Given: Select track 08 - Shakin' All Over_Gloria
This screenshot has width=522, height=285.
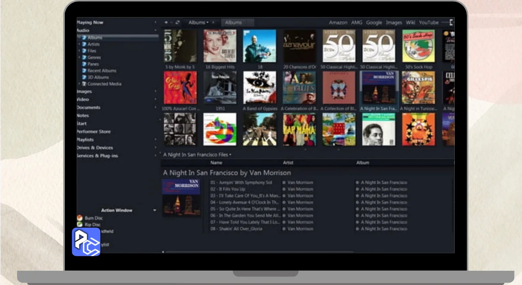Looking at the screenshot, I should coord(236,229).
